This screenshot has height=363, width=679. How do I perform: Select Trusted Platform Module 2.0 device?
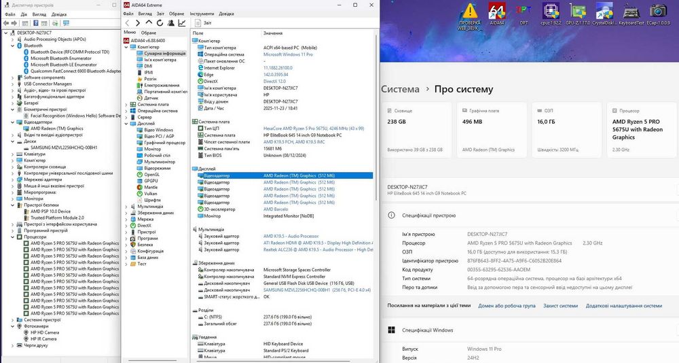point(57,218)
